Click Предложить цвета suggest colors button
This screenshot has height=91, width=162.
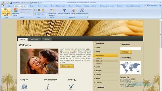tap(6, 12)
